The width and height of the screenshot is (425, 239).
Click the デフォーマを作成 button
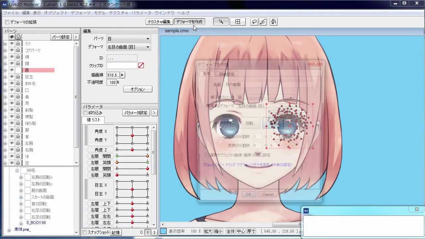point(189,22)
